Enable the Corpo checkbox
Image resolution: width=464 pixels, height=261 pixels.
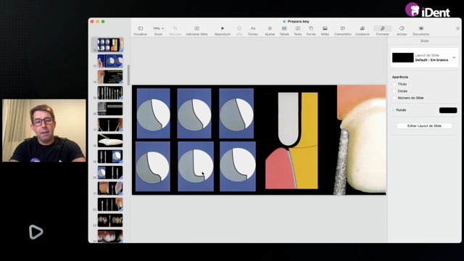(394, 91)
